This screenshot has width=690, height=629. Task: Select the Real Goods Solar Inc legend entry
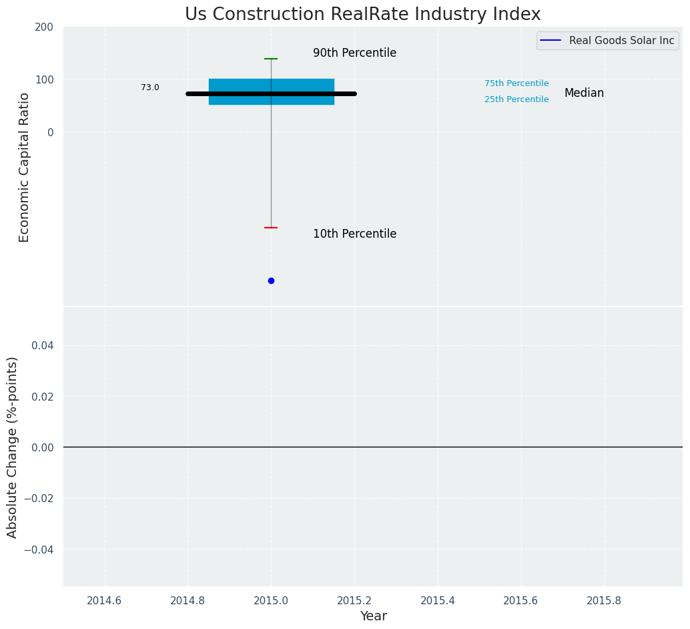coord(621,41)
